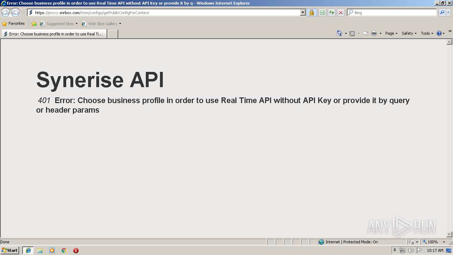This screenshot has height=255, width=453.
Task: Click the 10:17 AM clock
Action: click(435, 250)
